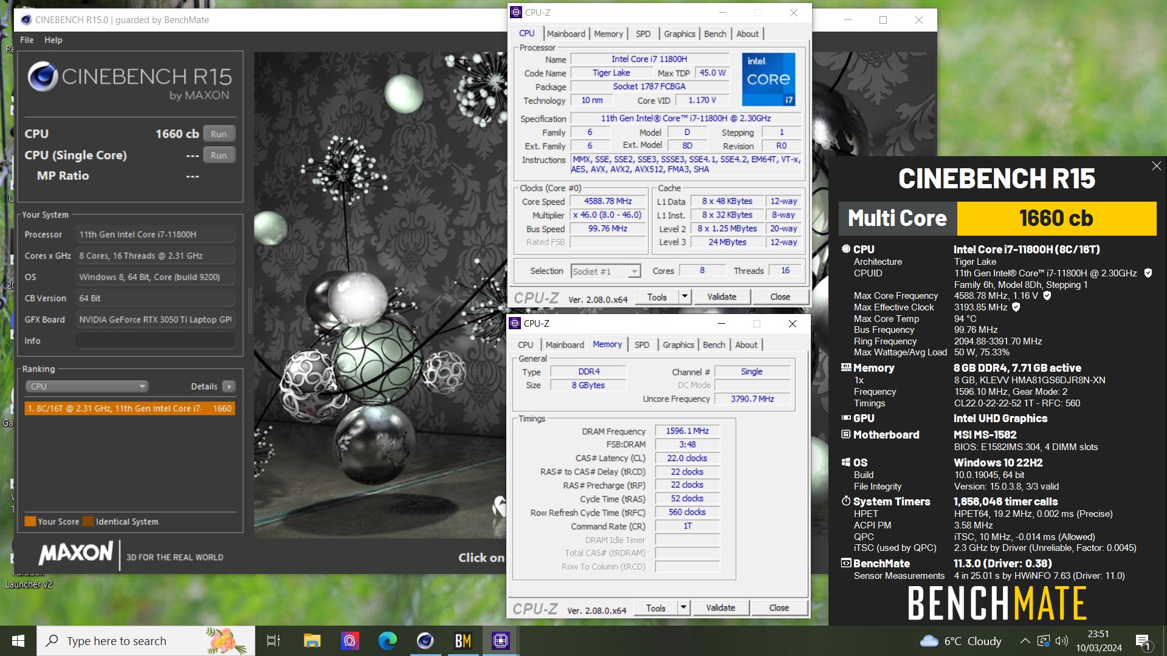1167x656 pixels.
Task: Open the Mainboard tab in the lower CPU-Z window
Action: tap(565, 345)
